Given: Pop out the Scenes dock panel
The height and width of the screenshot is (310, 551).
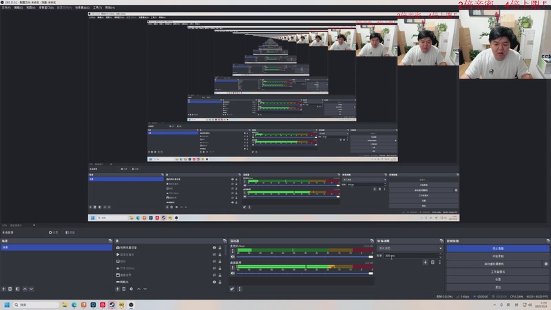Looking at the screenshot, I should point(110,240).
